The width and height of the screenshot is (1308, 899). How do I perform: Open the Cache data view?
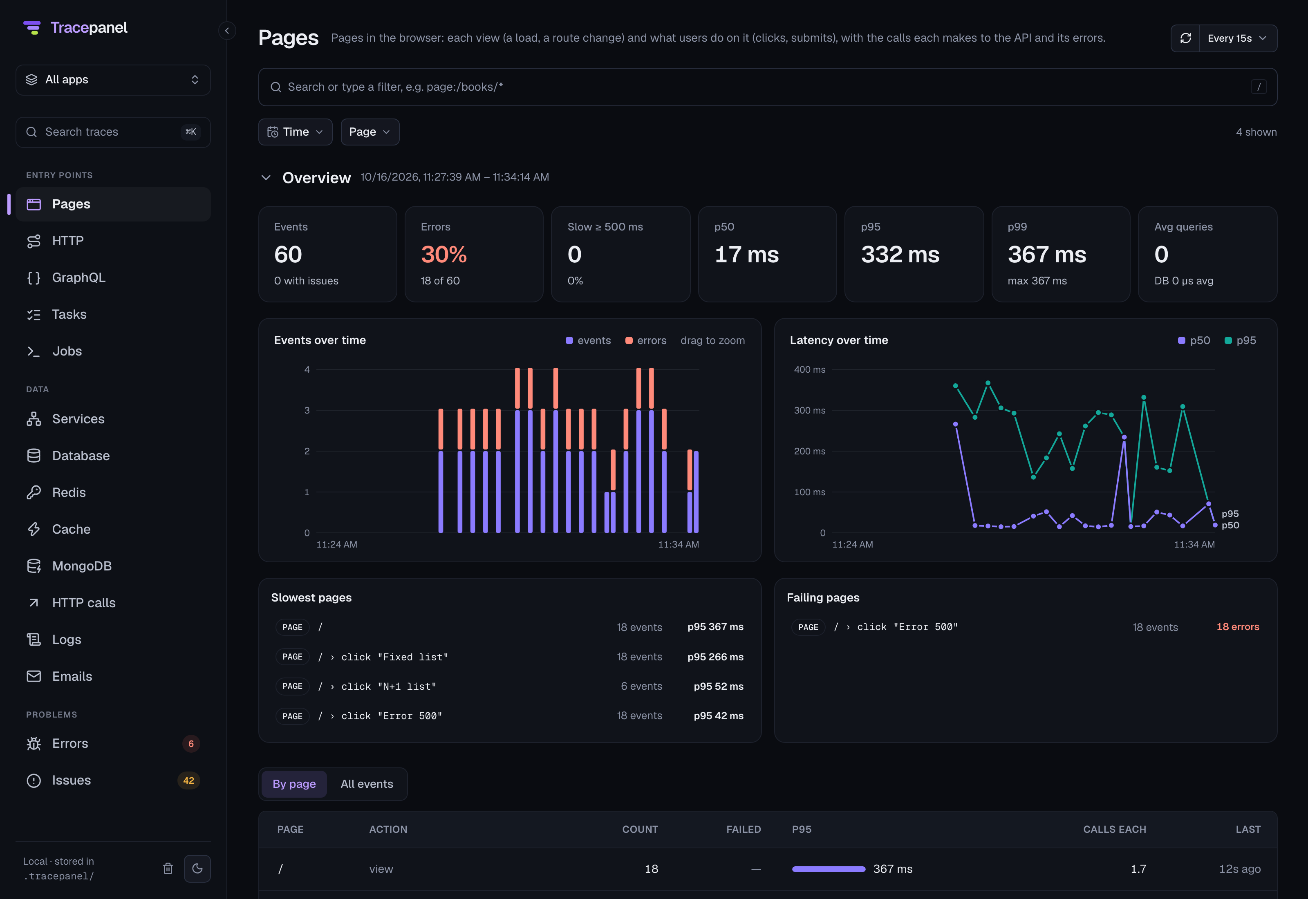click(x=113, y=530)
